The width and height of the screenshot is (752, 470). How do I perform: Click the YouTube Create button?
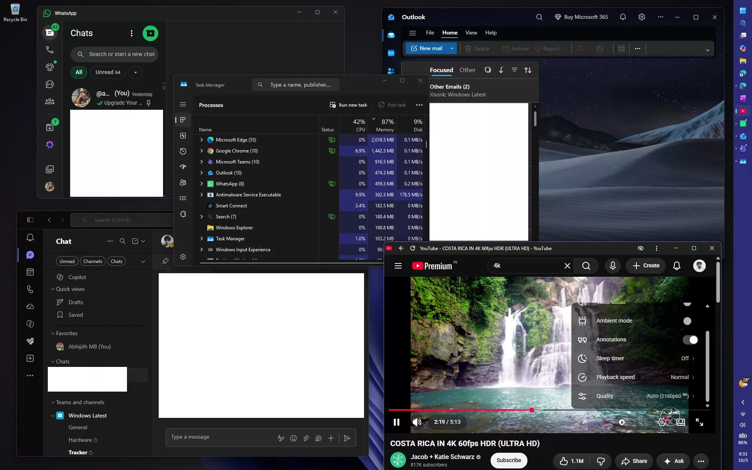(x=646, y=266)
